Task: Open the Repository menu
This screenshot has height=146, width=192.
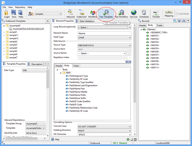Action: tap(20, 7)
